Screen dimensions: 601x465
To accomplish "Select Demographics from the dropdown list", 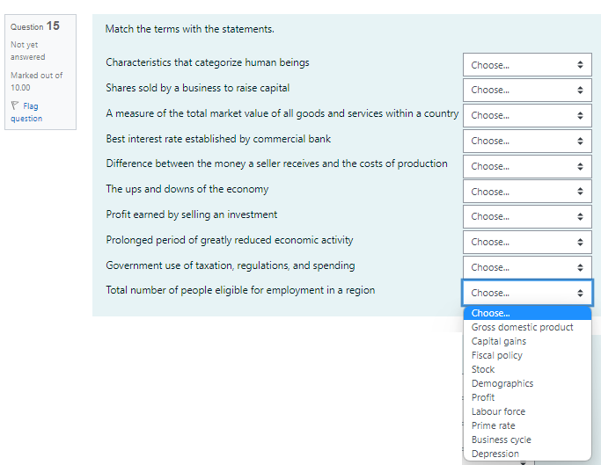I will tap(527, 383).
